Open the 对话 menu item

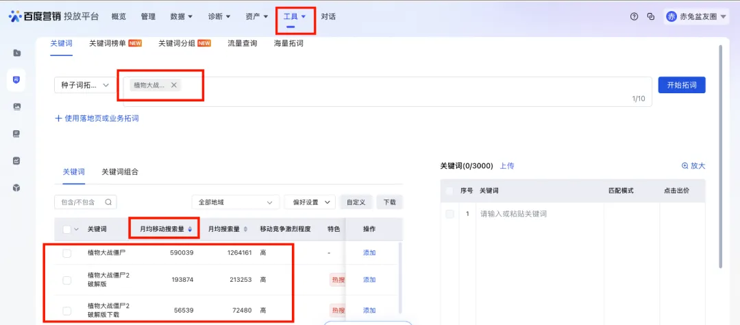tap(328, 16)
